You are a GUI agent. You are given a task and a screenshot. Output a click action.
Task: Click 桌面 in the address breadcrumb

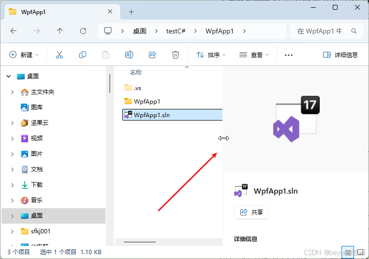(x=140, y=31)
